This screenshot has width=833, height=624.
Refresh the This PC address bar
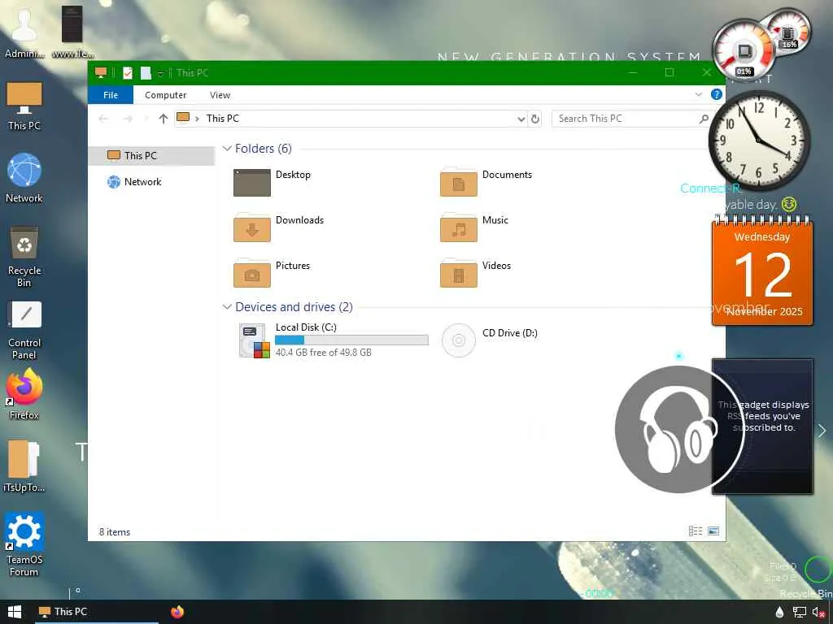pyautogui.click(x=535, y=119)
